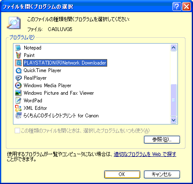The image size is (193, 184).
Task: Select Paint from the program list
Action: [29, 55]
